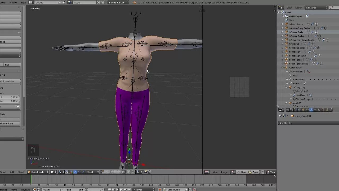Toggle the timeline frame-range lock icon
The width and height of the screenshot is (339, 191).
[38, 190]
